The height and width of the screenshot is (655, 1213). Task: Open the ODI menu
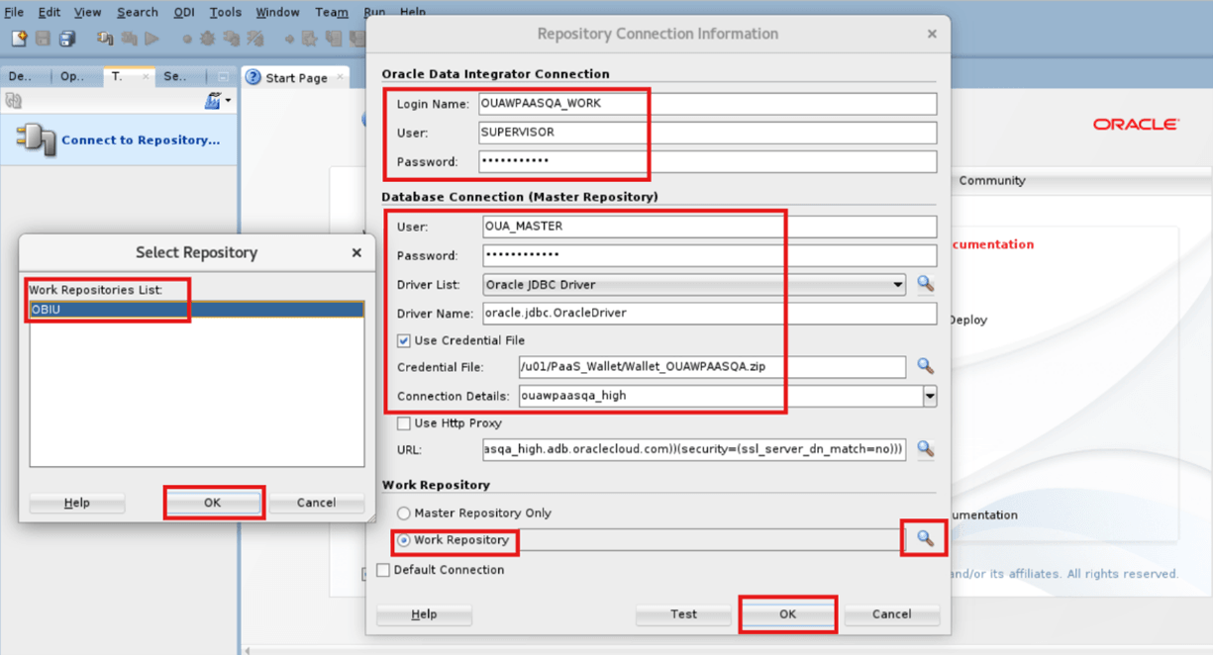click(183, 12)
